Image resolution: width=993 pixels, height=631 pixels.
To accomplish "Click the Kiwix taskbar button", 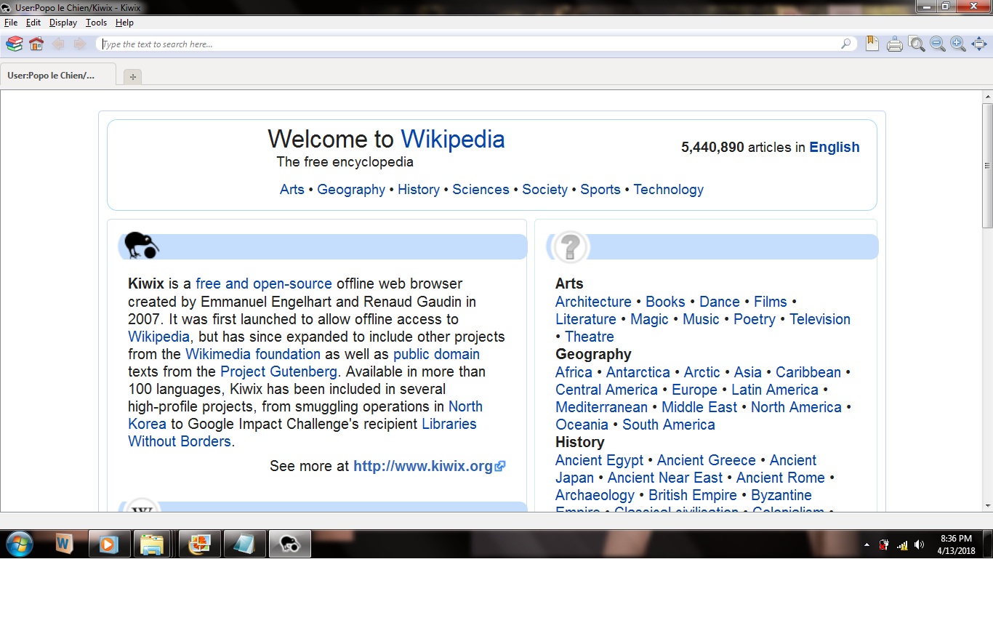I will [290, 544].
